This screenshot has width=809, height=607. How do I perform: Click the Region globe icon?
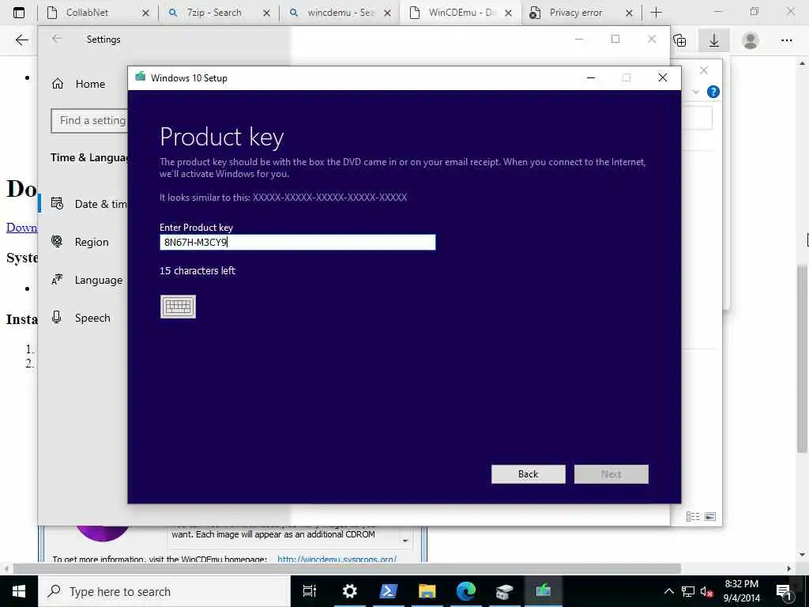coord(57,241)
